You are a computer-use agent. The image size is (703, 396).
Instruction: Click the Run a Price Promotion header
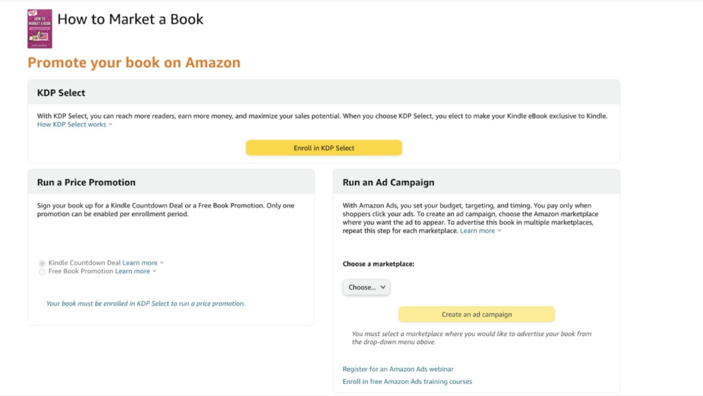pos(86,182)
